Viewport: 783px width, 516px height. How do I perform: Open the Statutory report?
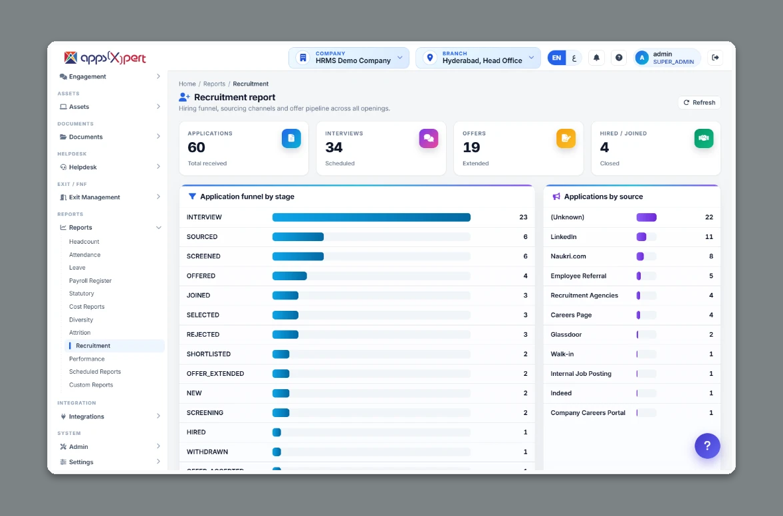coord(81,294)
